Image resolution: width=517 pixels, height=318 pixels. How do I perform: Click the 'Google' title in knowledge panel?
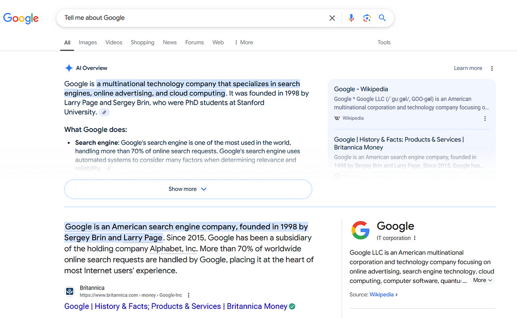(396, 226)
